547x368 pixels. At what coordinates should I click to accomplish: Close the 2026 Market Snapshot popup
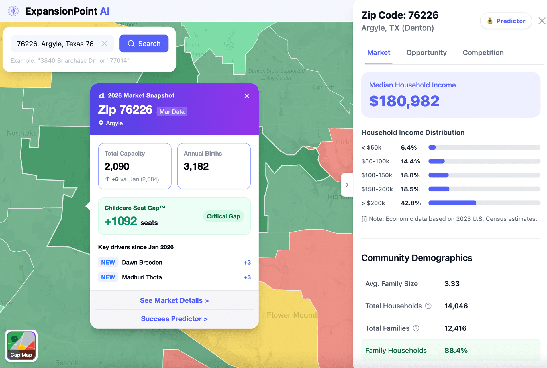[247, 96]
